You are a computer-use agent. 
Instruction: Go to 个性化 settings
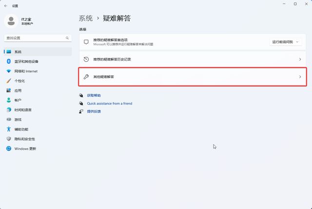38,81
